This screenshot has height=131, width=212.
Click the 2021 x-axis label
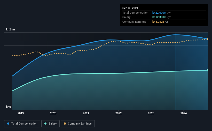pyautogui.click(x=86, y=113)
